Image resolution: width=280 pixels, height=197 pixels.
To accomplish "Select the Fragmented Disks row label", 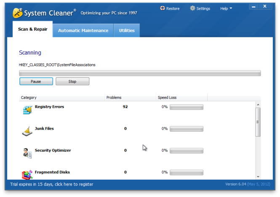I will [x=52, y=172].
